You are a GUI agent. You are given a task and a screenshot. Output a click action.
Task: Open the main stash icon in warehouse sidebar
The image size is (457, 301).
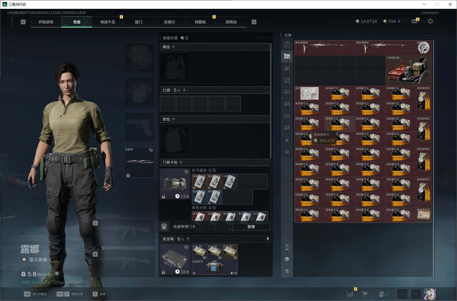(x=287, y=45)
